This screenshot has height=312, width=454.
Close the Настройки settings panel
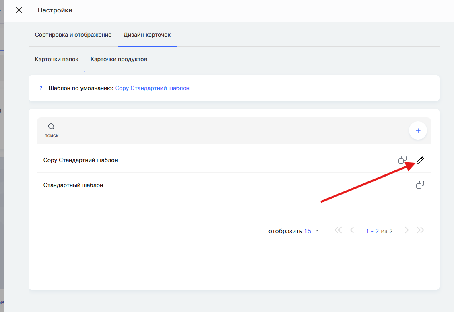(x=19, y=10)
